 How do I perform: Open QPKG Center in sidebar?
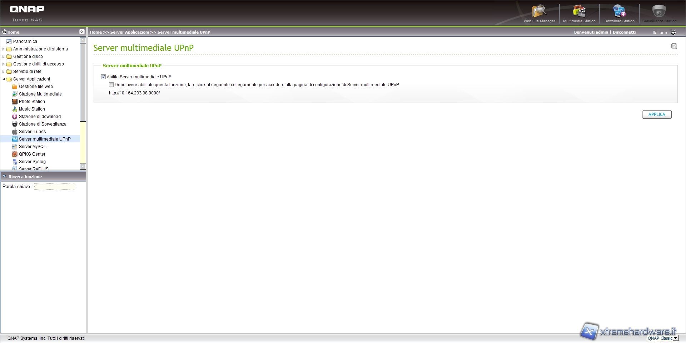click(x=32, y=154)
